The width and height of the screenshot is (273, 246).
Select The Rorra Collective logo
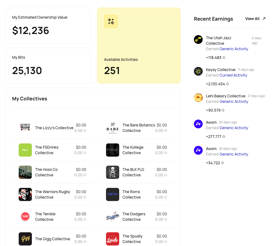click(113, 194)
